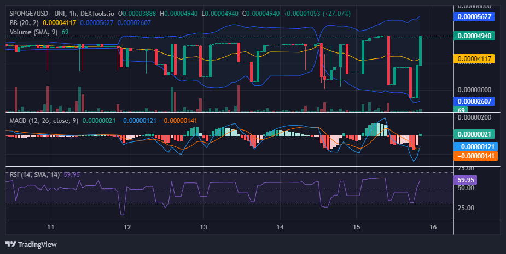Image resolution: width=506 pixels, height=254 pixels.
Task: Click the MACD line tag -0.00000121
Action: pos(476,146)
